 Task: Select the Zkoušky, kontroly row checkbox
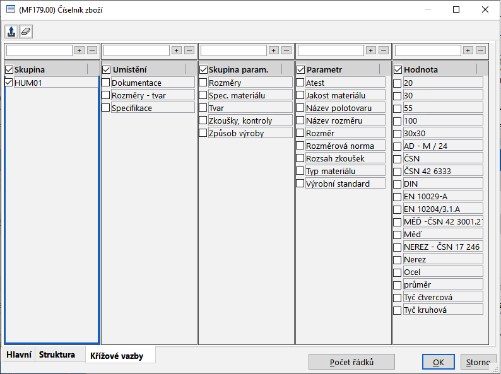pos(203,120)
